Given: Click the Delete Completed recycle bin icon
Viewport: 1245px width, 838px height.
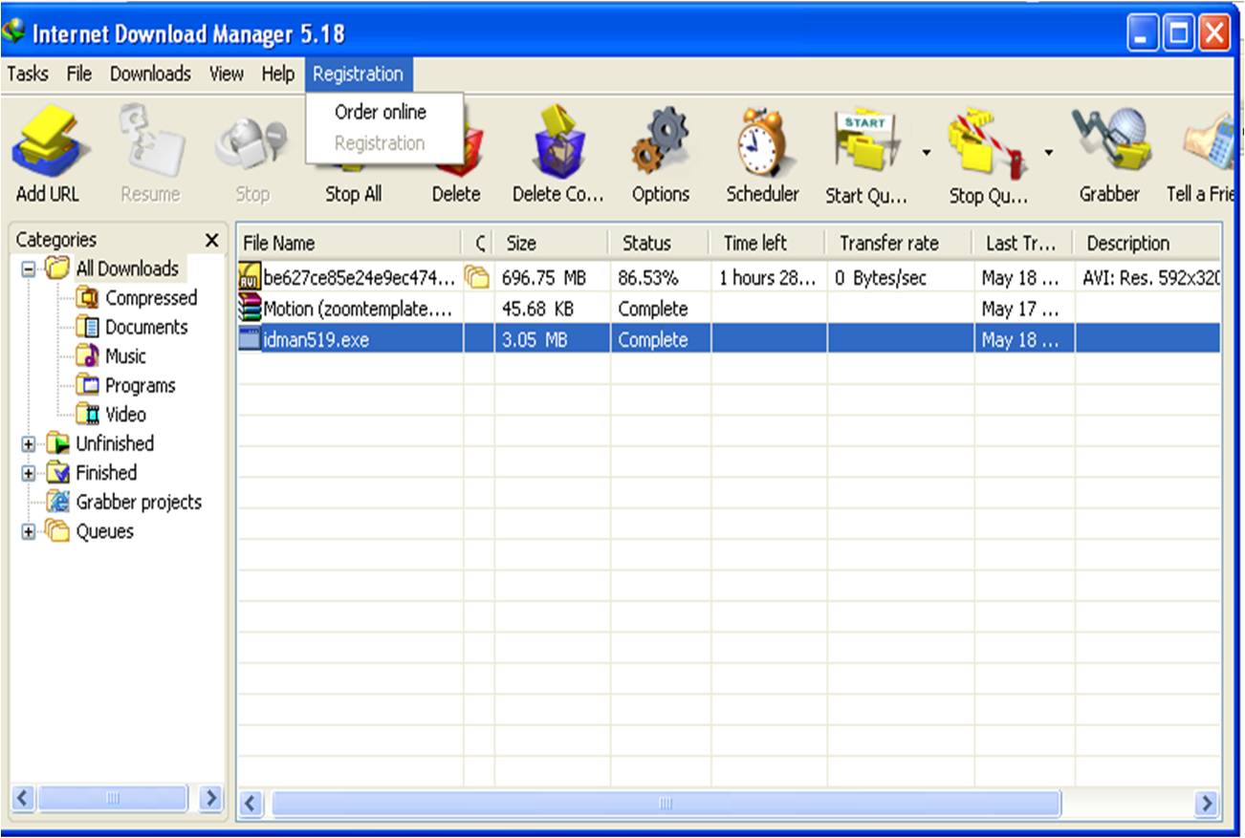Looking at the screenshot, I should [559, 141].
